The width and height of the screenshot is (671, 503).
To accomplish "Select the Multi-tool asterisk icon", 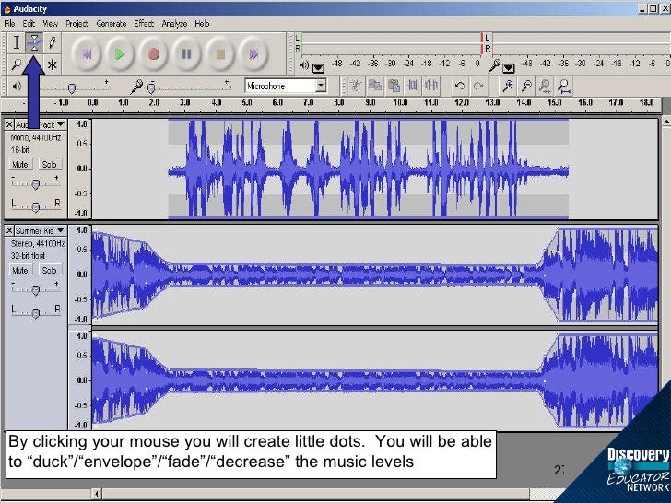I will click(x=53, y=64).
